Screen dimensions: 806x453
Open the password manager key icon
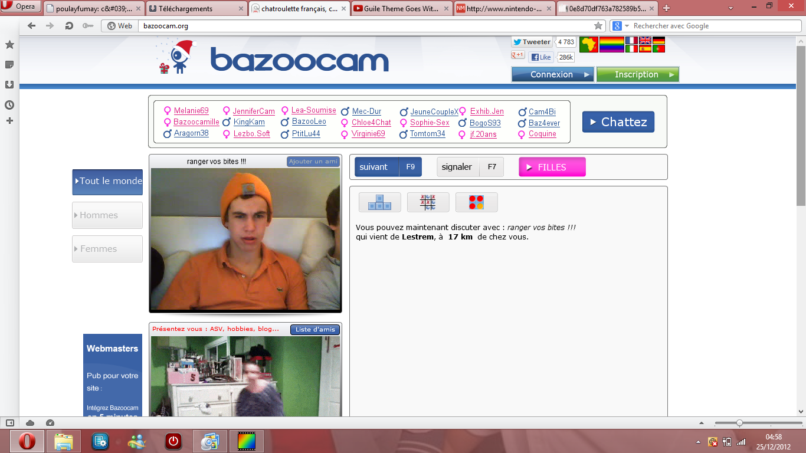88,26
